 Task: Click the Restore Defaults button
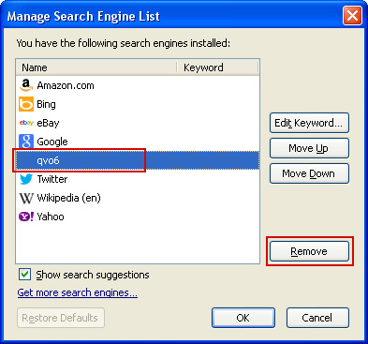(61, 318)
